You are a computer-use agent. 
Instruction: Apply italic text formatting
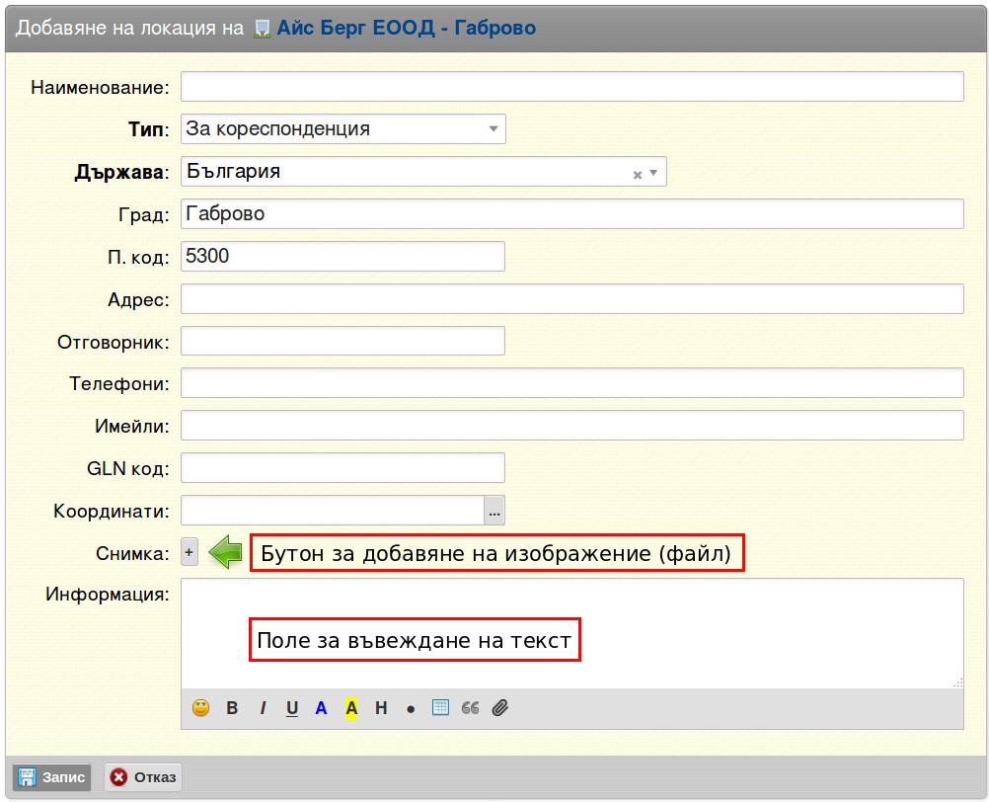263,708
